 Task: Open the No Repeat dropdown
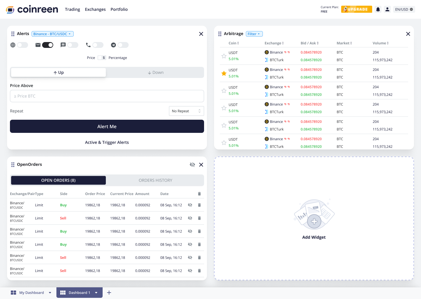[187, 111]
